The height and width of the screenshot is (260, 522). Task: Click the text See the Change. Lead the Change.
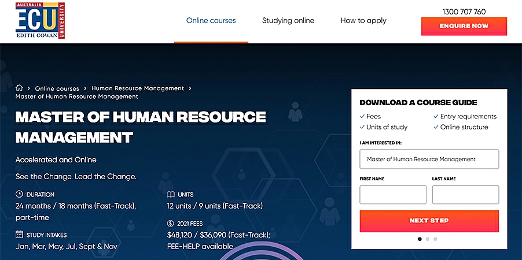[x=76, y=177]
